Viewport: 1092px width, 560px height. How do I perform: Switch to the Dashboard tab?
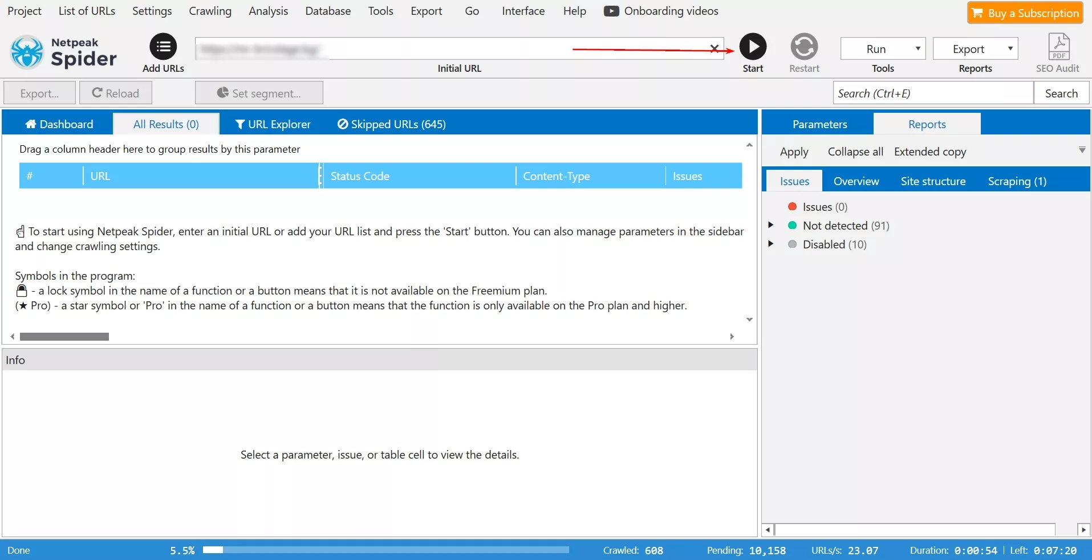(x=59, y=124)
